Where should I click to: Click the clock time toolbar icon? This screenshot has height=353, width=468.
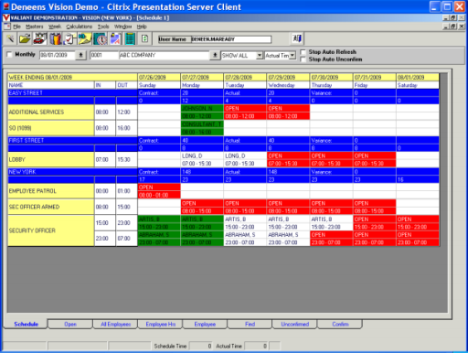pos(100,39)
